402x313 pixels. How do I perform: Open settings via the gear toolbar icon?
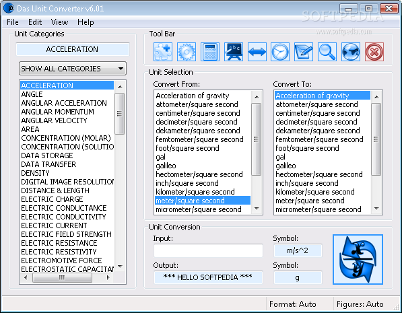[187, 52]
